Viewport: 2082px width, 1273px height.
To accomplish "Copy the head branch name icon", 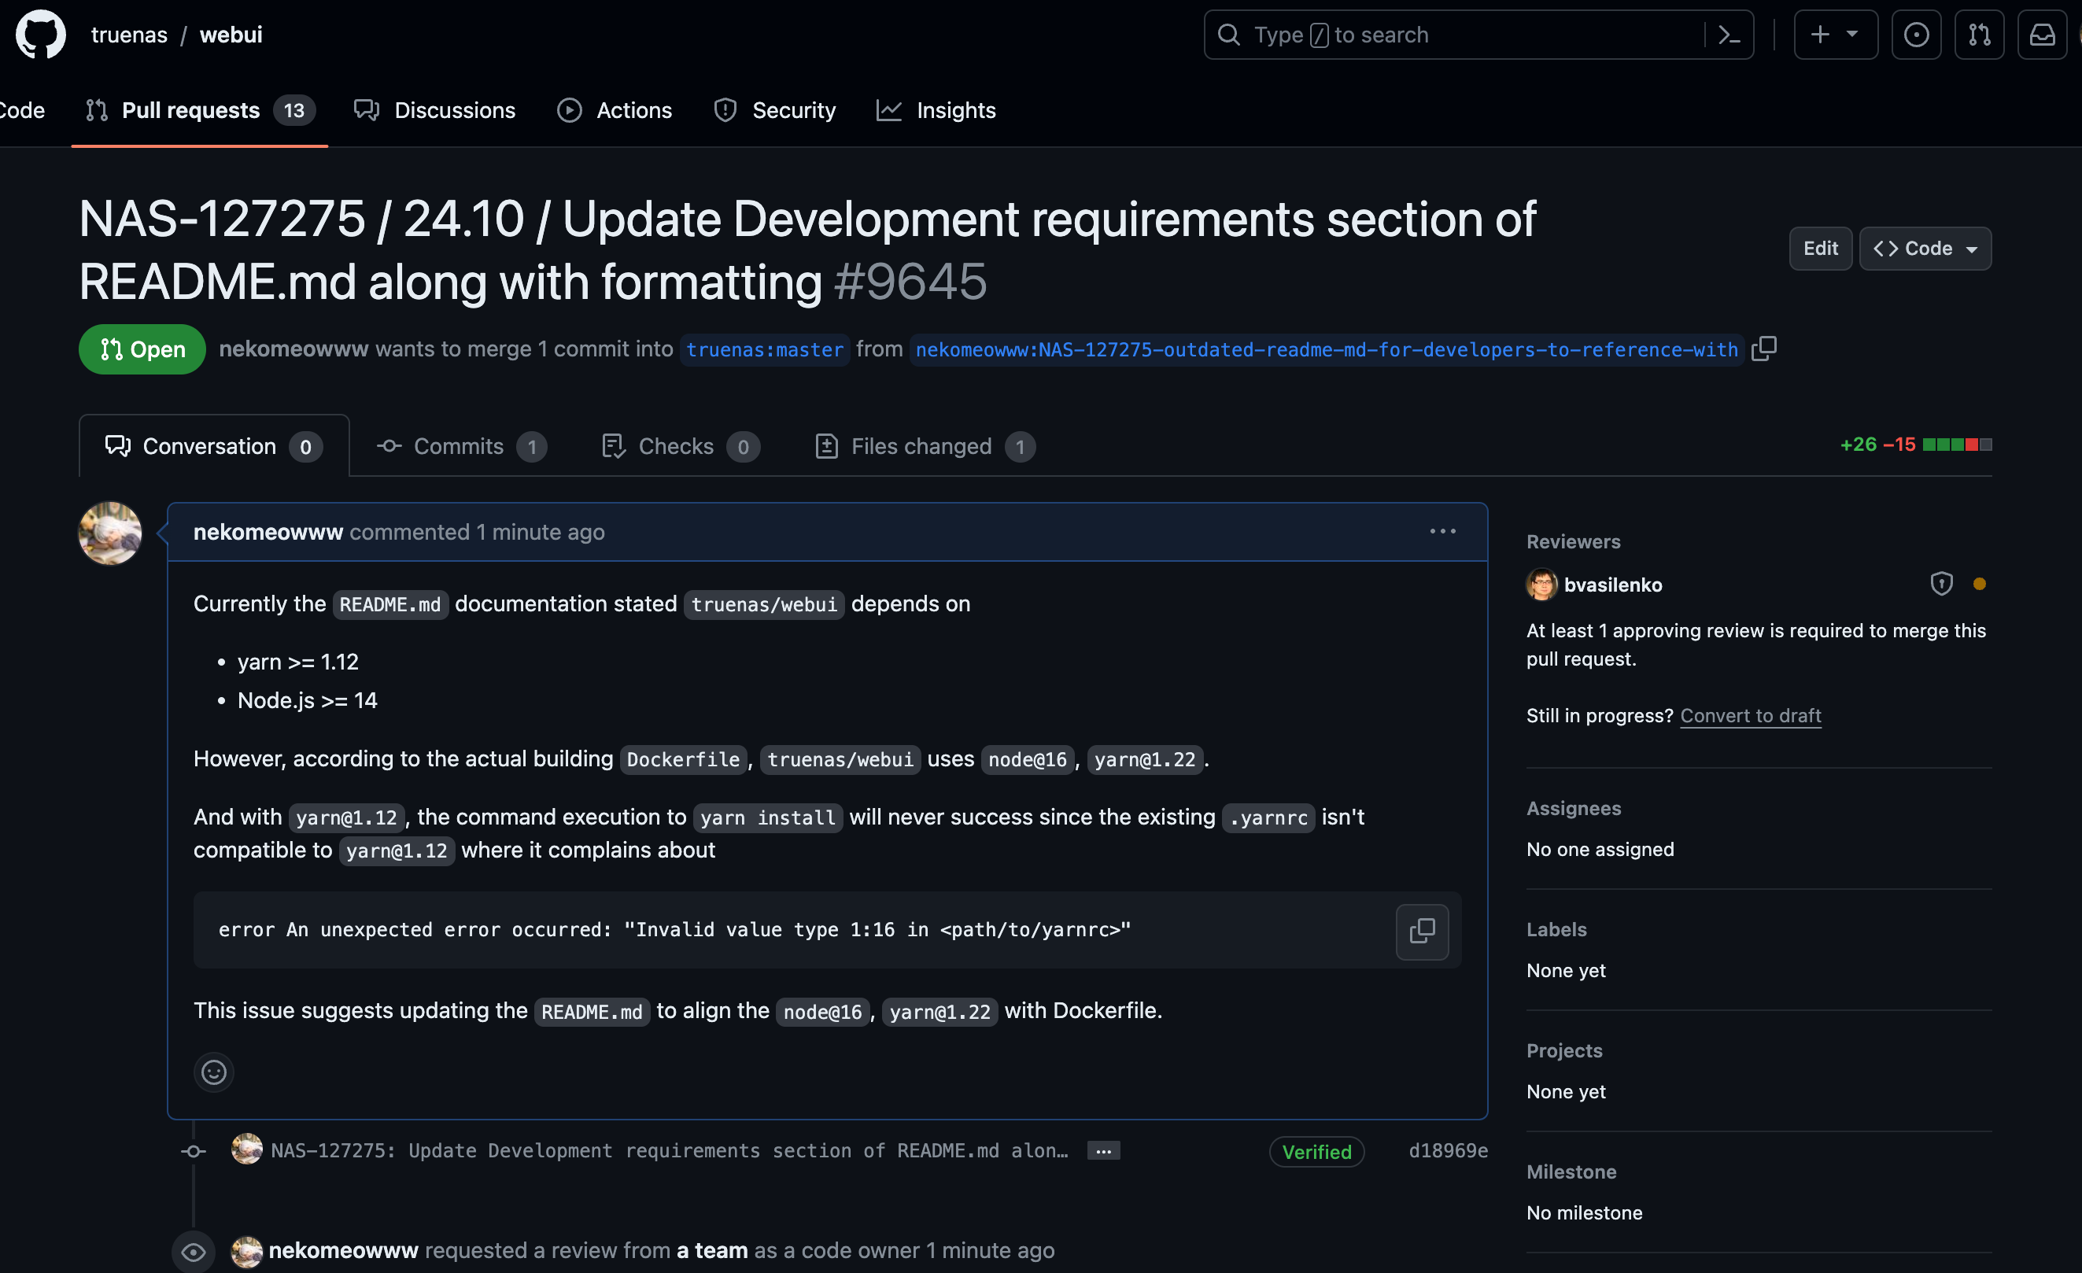I will (x=1763, y=349).
